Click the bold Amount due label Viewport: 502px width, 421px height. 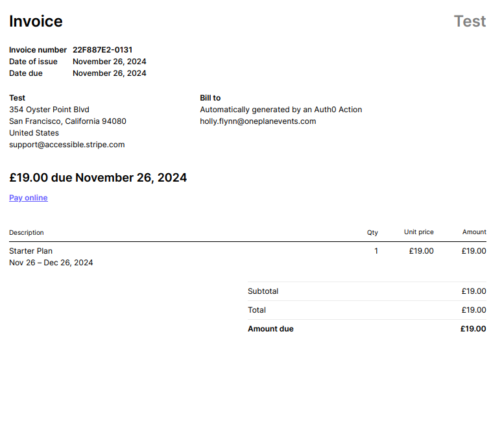270,329
